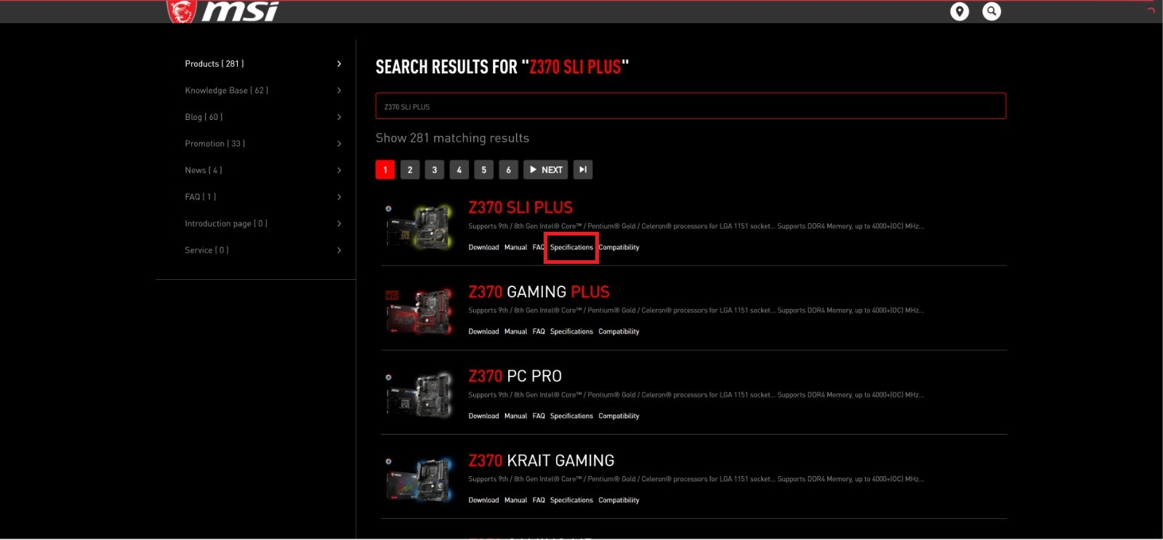Open Specifications for Z370 SLI PLUS

point(571,248)
